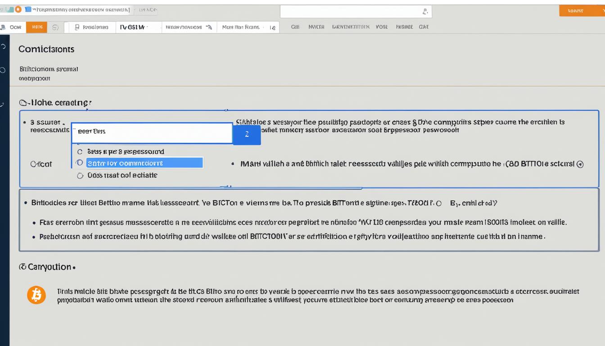Click the blue folder icon in title bar
This screenshot has height=346, width=605.
click(29, 9)
